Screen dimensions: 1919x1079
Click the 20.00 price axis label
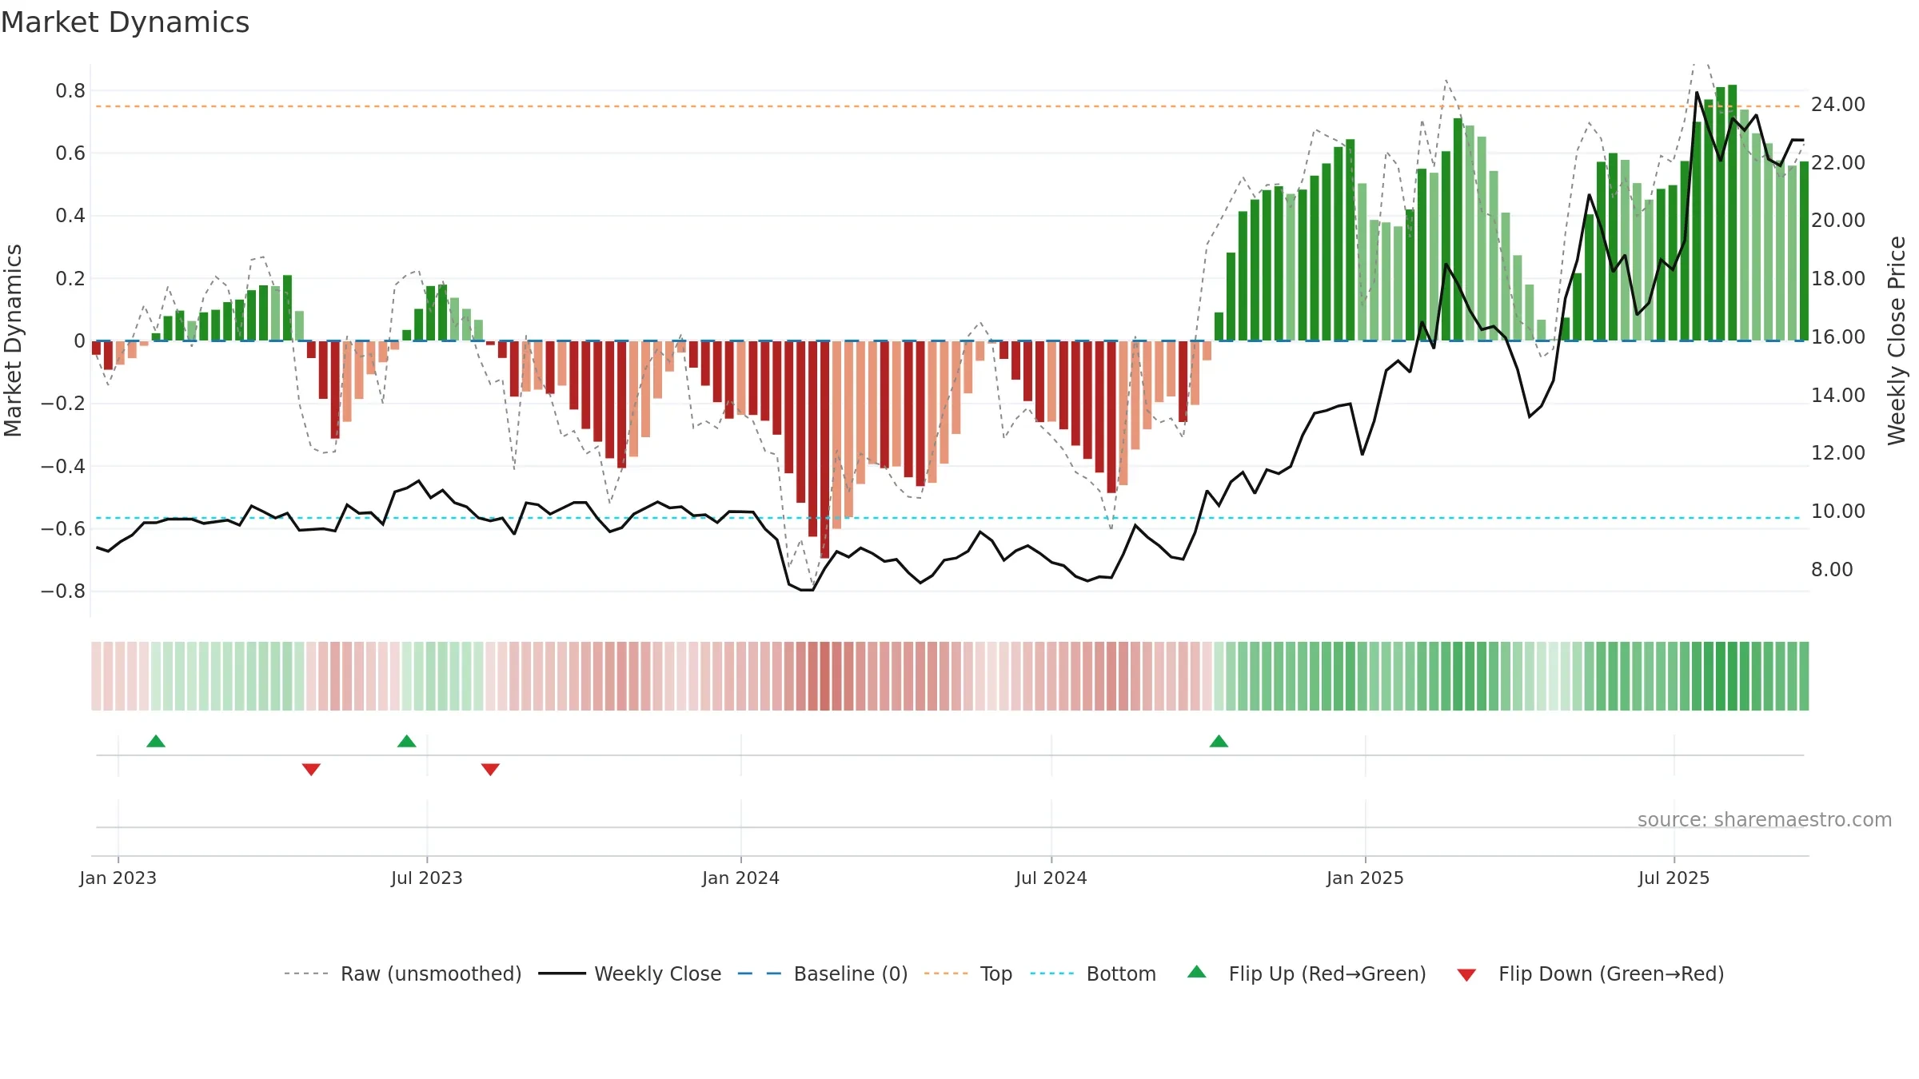(x=1838, y=221)
